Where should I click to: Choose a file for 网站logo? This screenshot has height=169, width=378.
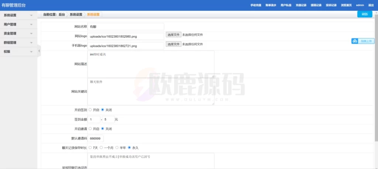(x=173, y=35)
